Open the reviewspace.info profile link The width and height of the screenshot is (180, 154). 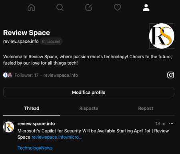60,75
